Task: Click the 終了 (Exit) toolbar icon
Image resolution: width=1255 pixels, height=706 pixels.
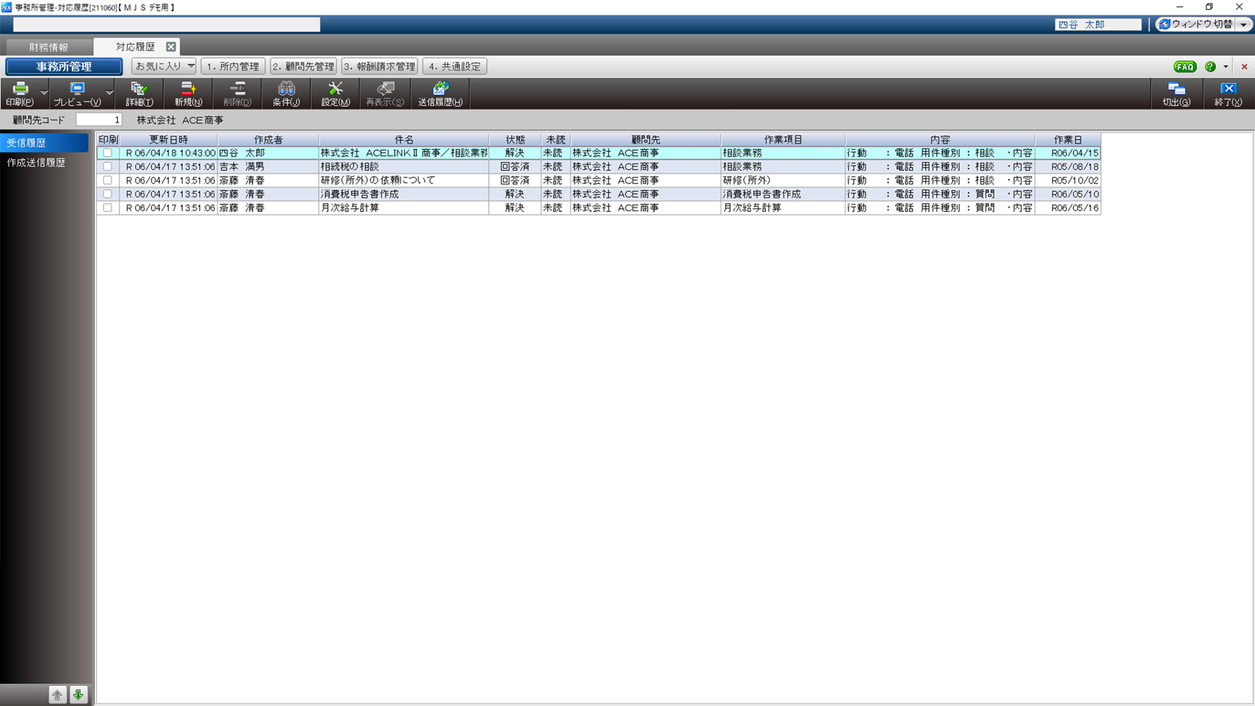Action: click(1228, 93)
